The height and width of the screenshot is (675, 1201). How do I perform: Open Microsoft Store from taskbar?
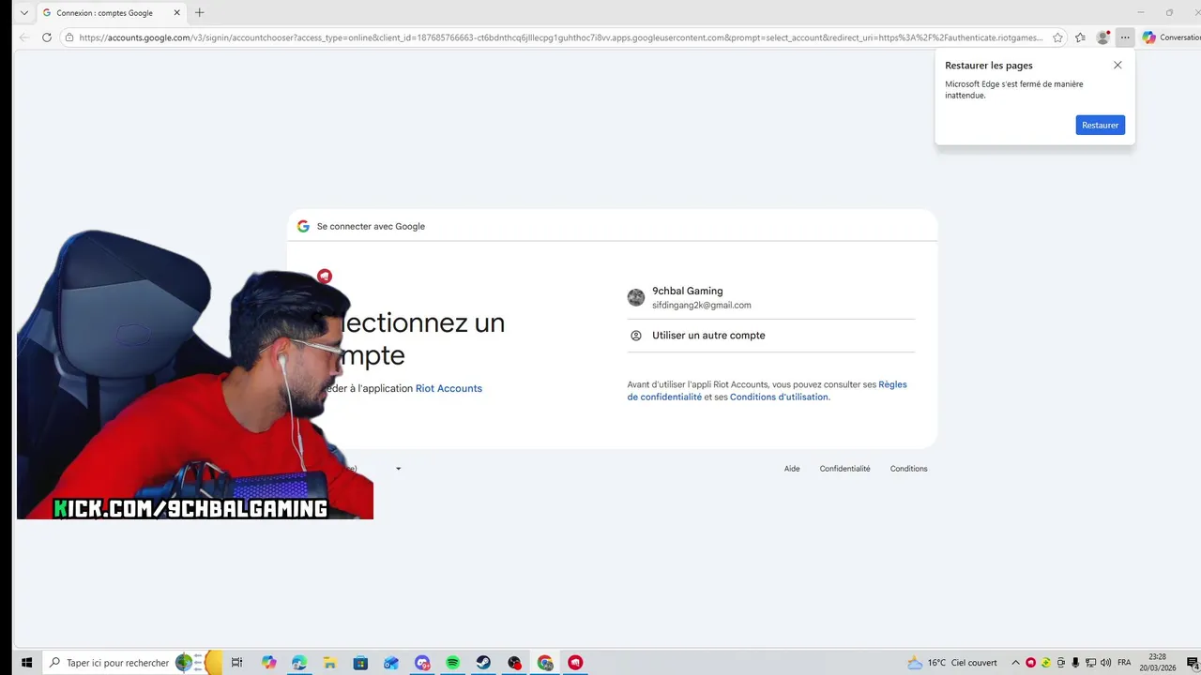click(x=360, y=663)
